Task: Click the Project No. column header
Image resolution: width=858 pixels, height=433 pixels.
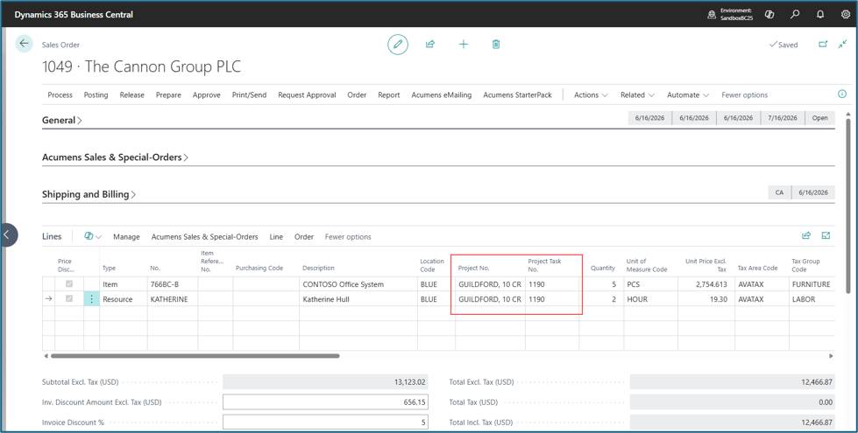Action: pyautogui.click(x=474, y=268)
